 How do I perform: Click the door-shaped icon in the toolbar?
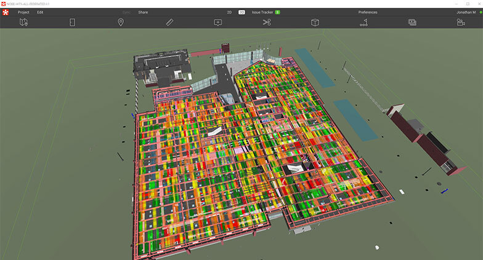click(72, 22)
